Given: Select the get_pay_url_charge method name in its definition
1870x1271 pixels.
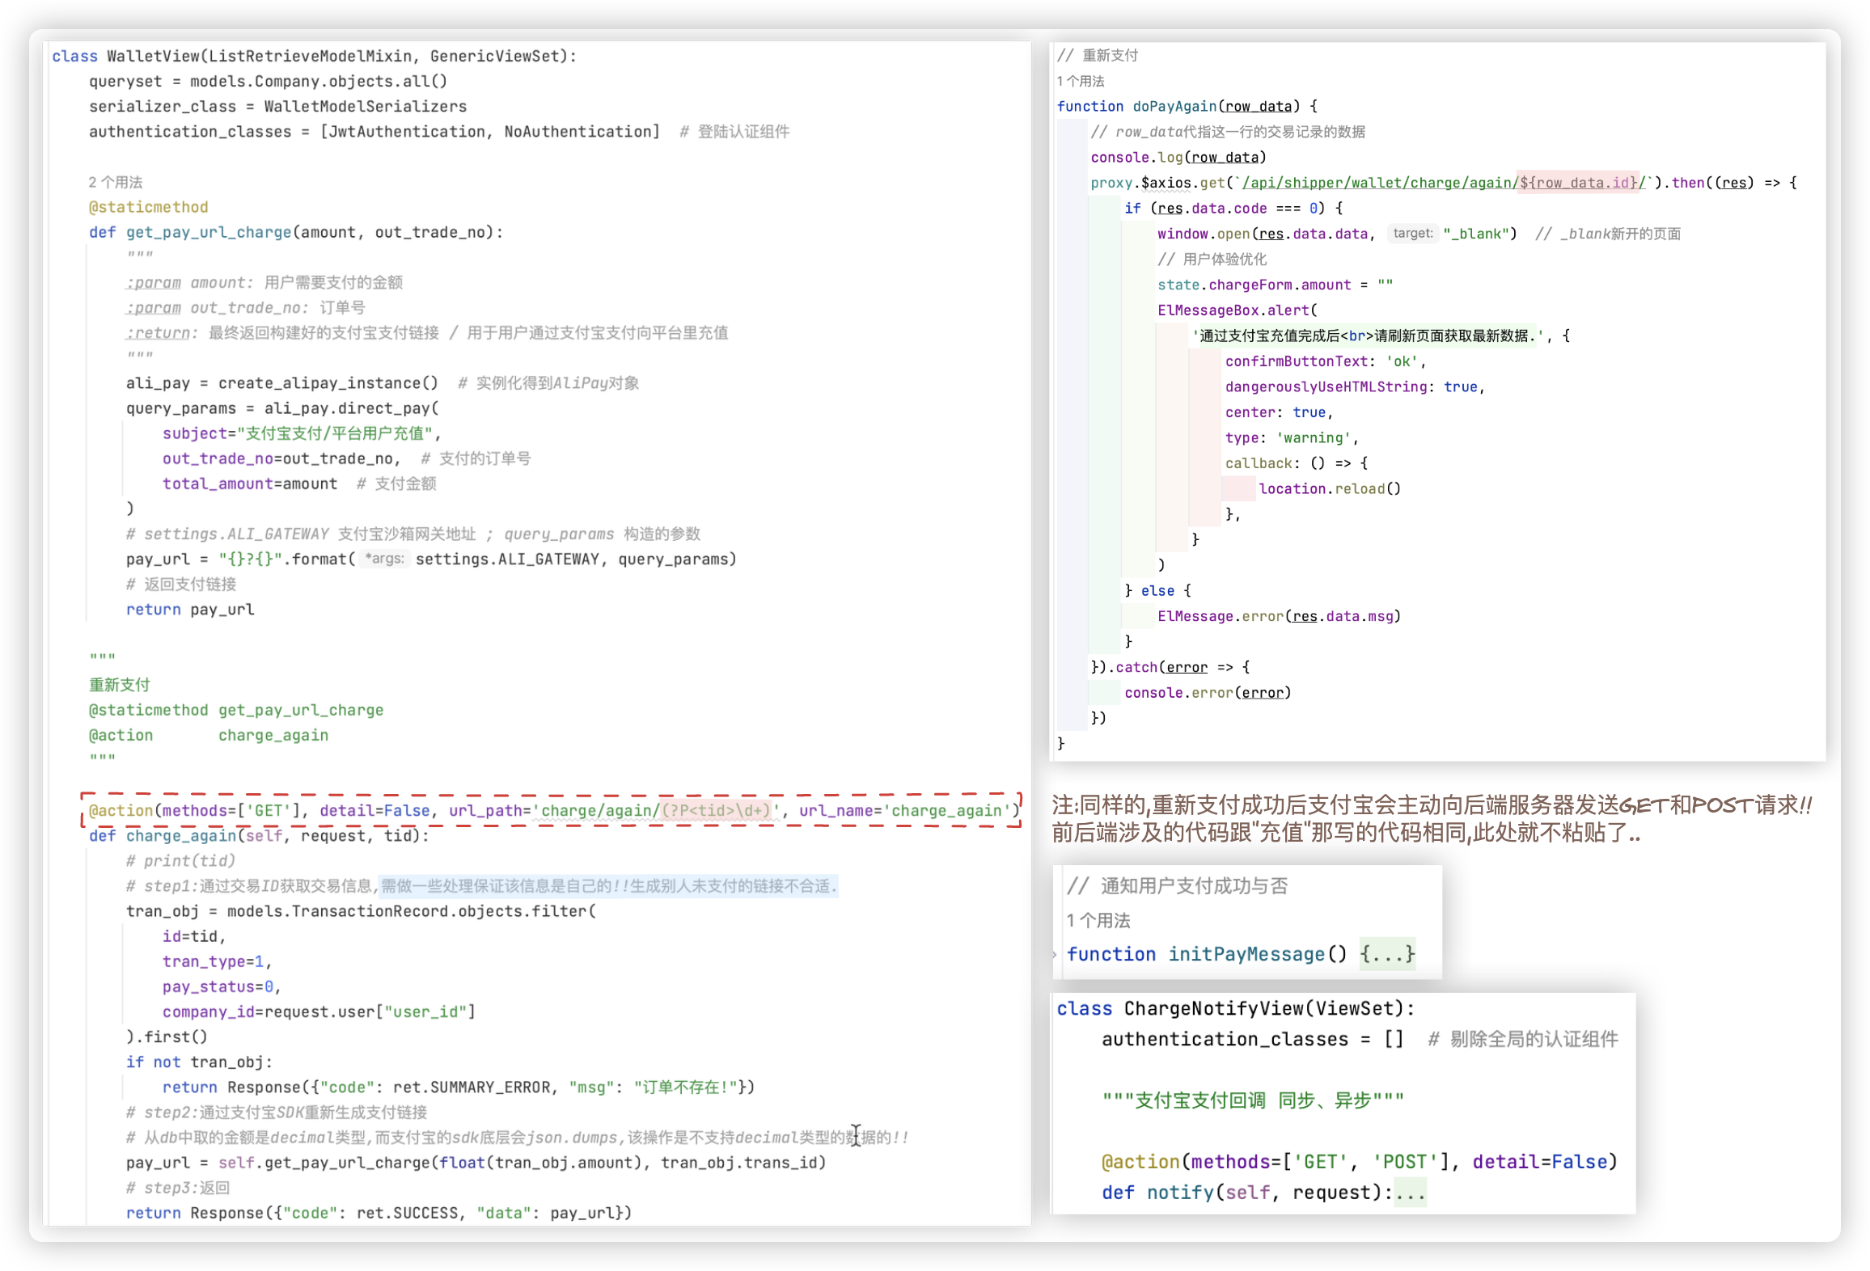Looking at the screenshot, I should (x=208, y=232).
